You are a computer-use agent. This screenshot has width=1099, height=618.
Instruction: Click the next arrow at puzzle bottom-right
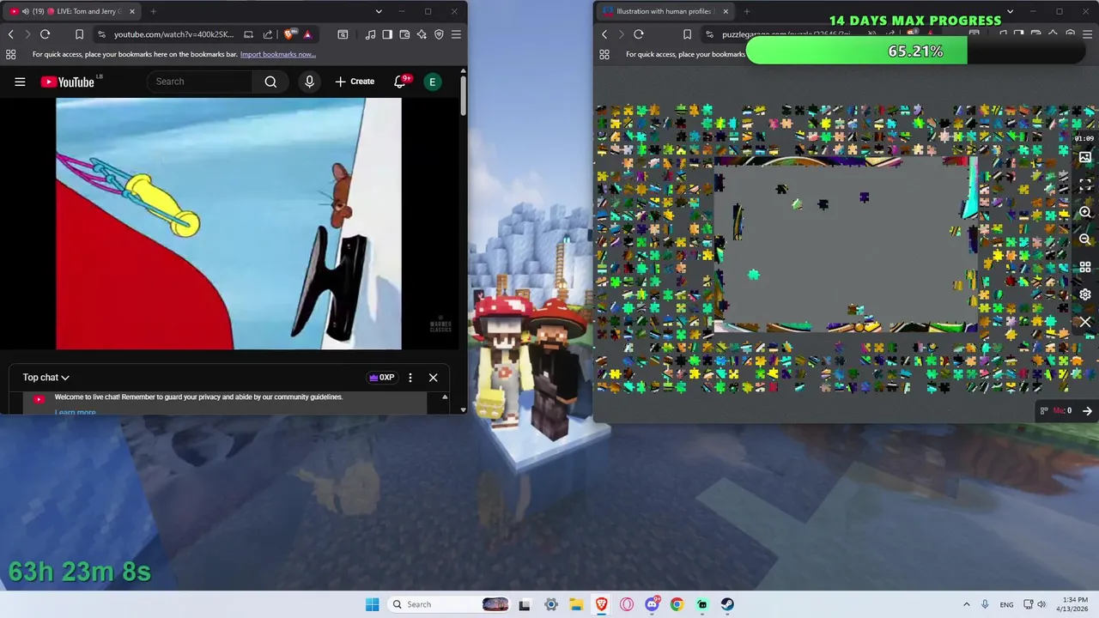click(1087, 410)
